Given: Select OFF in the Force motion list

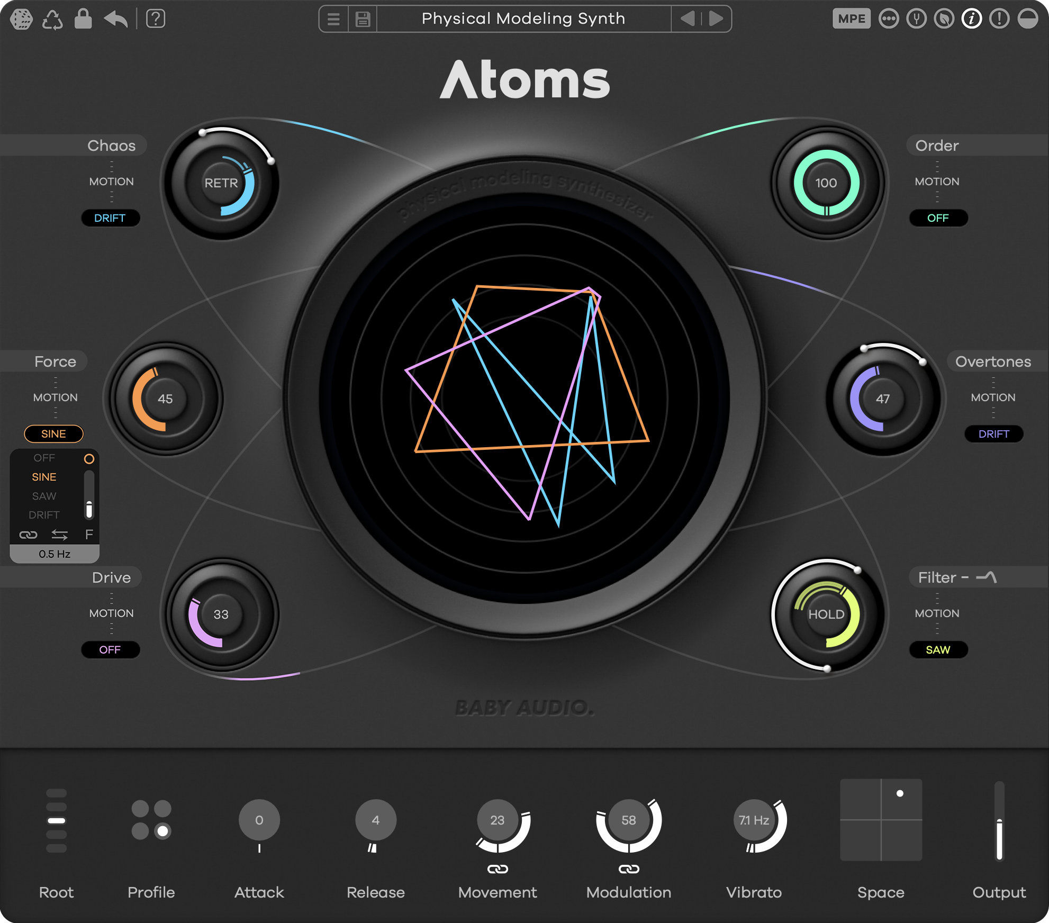Looking at the screenshot, I should click(44, 458).
